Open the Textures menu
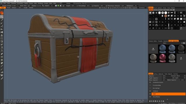 click(x=14, y=3)
